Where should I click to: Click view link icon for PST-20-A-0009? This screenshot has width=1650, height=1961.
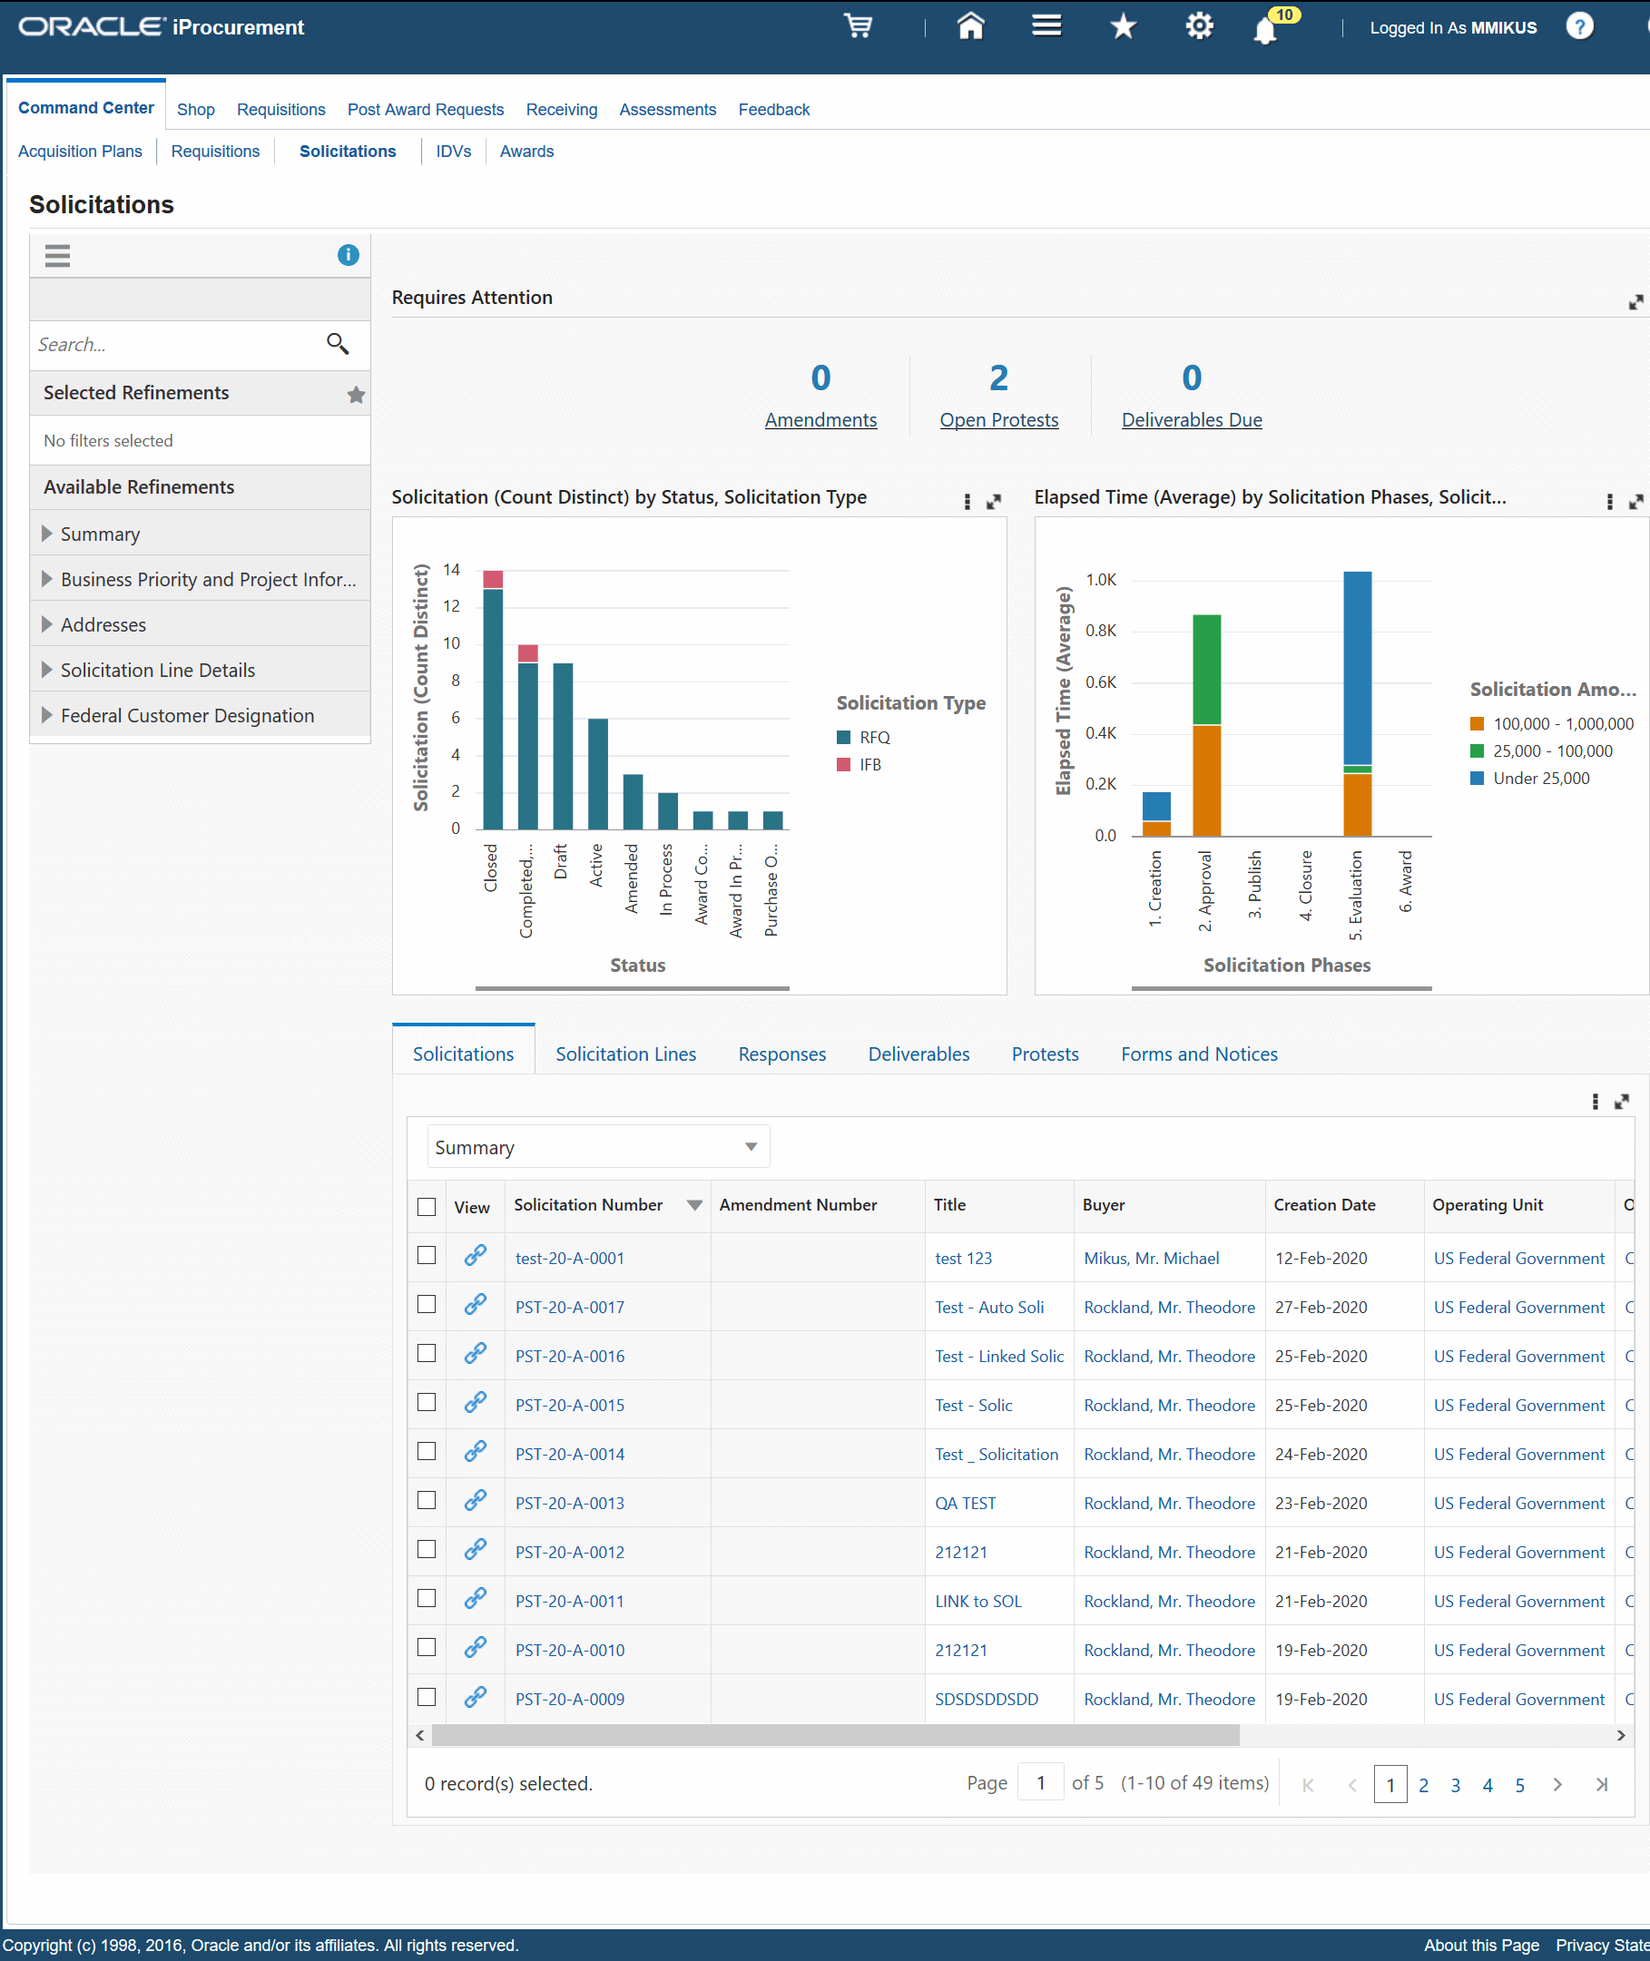point(476,1695)
